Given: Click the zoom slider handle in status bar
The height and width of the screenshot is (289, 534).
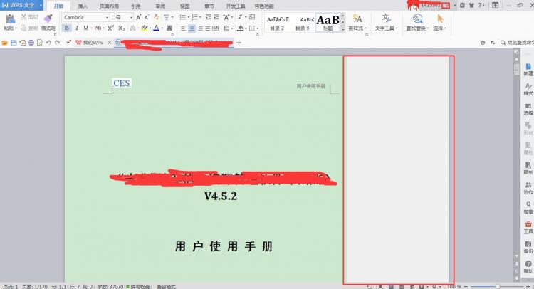Looking at the screenshot, I should [x=498, y=287].
